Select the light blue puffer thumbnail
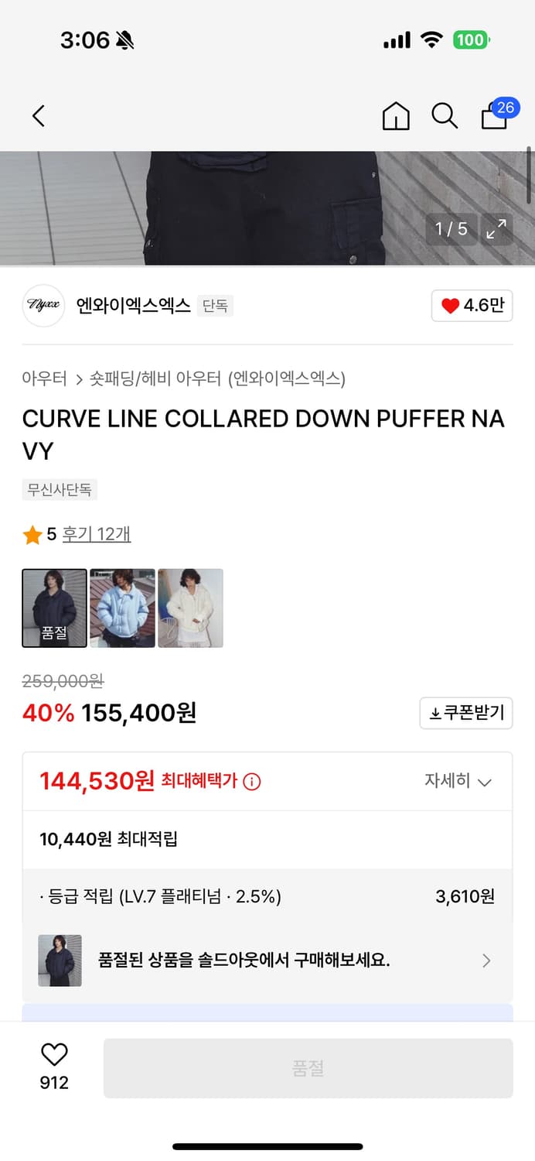The height and width of the screenshot is (1161, 535). [x=122, y=608]
